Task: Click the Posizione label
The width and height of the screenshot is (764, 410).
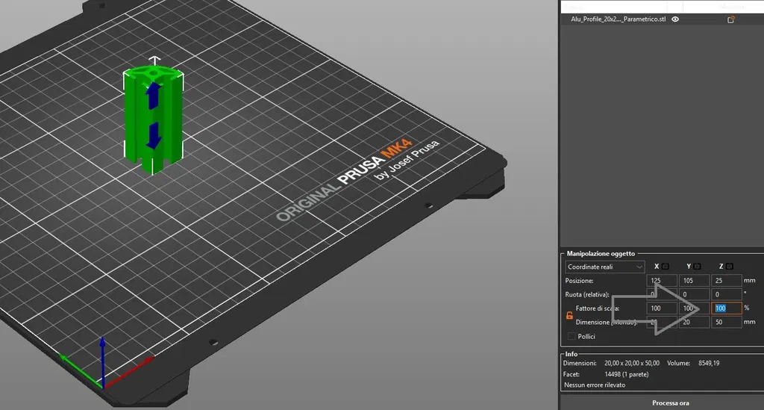Action: [579, 281]
